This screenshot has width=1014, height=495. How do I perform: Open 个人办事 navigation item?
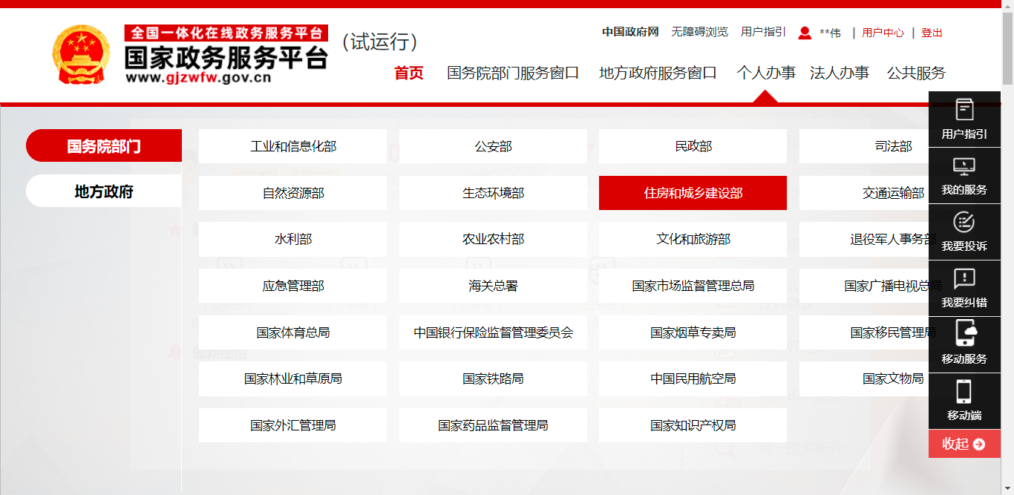tap(766, 73)
